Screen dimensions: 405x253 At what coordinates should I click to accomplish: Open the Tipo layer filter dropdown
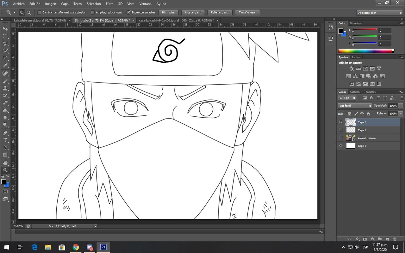click(347, 98)
